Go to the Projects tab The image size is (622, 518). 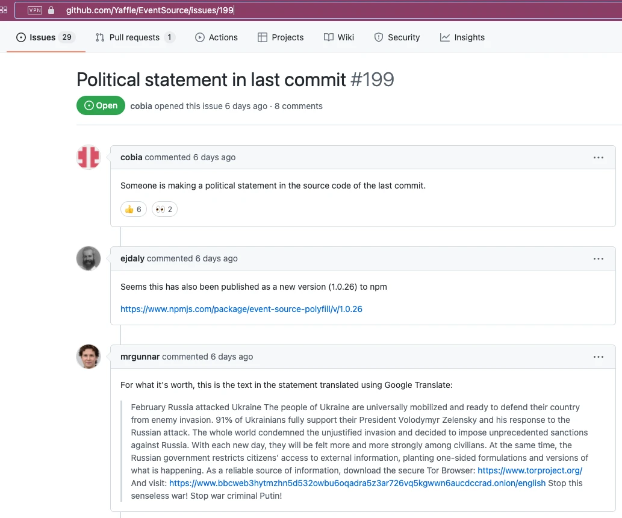pos(281,37)
